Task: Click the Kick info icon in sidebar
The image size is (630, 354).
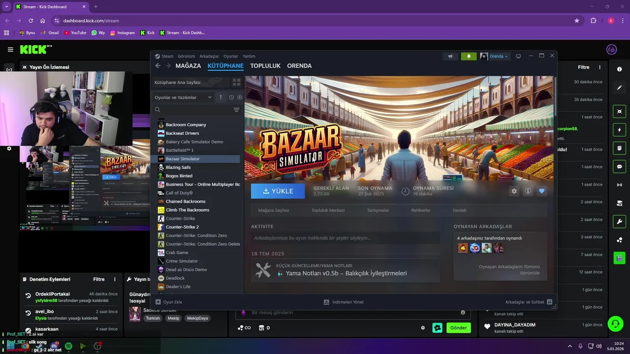Action: click(x=620, y=69)
